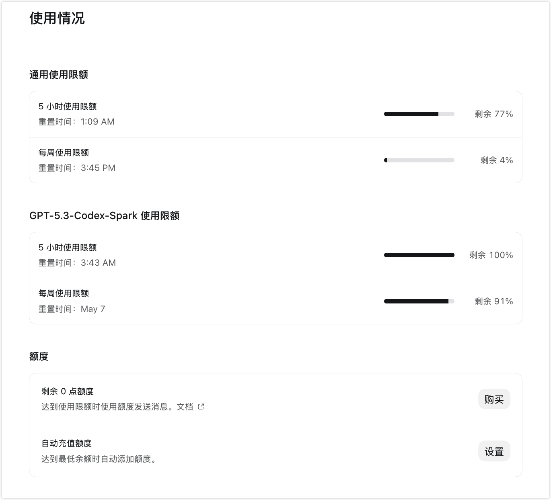The image size is (551, 500).
Task: Click the reset time May 7 text
Action: point(93,309)
